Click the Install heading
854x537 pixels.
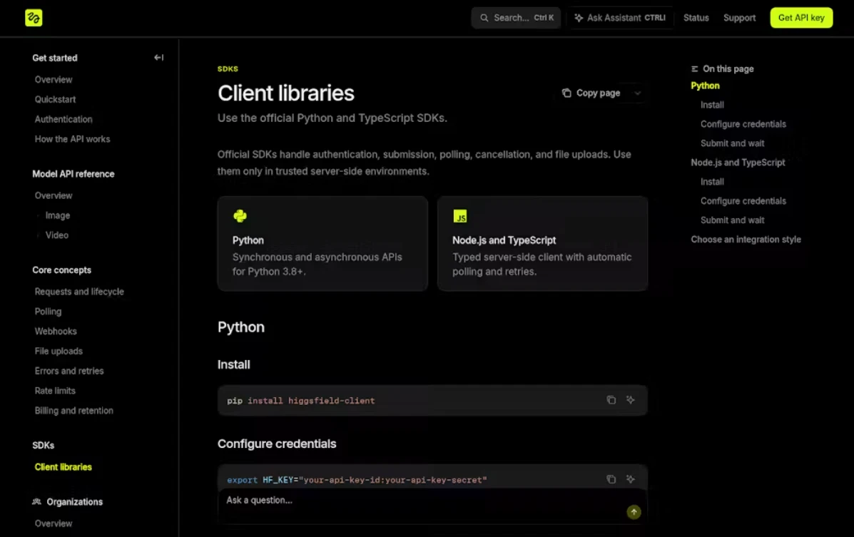tap(233, 364)
